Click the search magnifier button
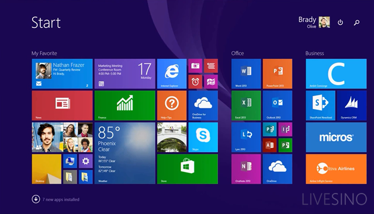This screenshot has height=214, width=374. tap(356, 22)
